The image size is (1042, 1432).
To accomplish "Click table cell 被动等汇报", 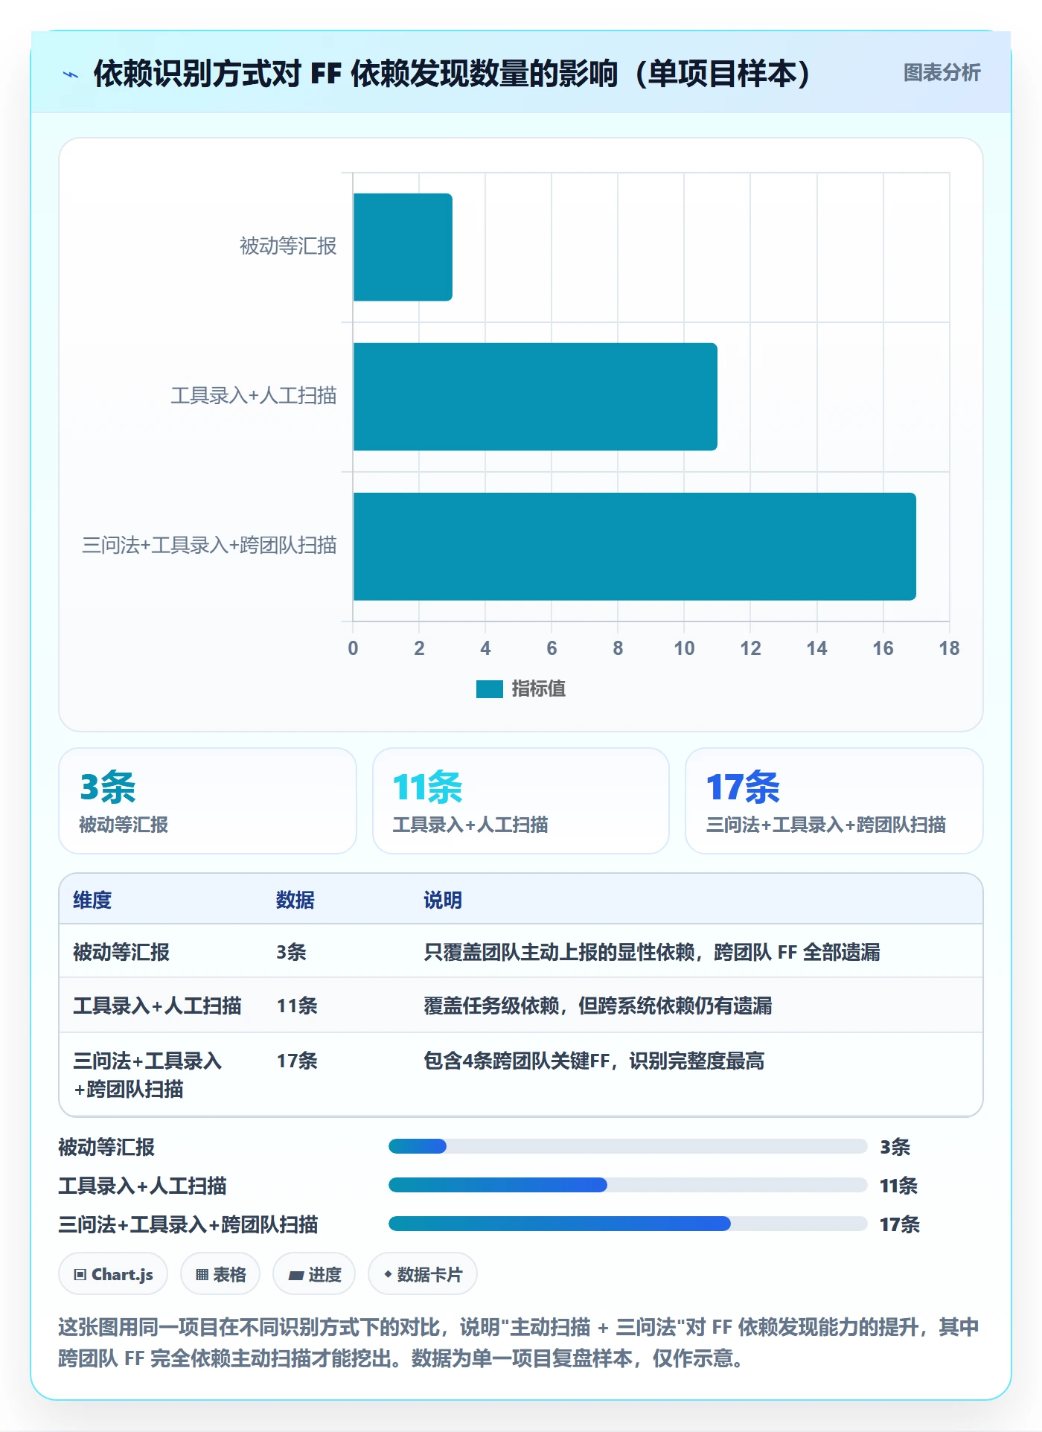I will pyautogui.click(x=121, y=952).
